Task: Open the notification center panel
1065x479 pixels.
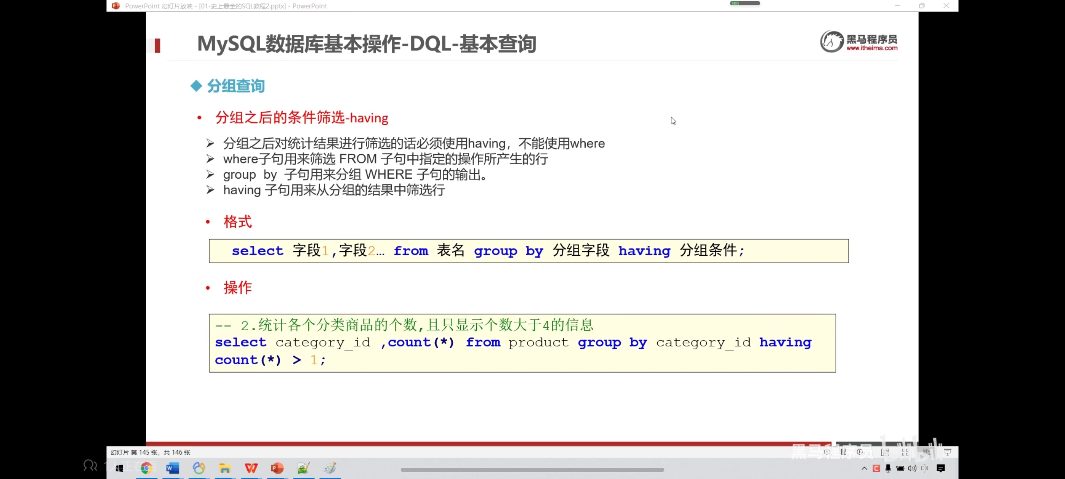Action: [x=941, y=468]
